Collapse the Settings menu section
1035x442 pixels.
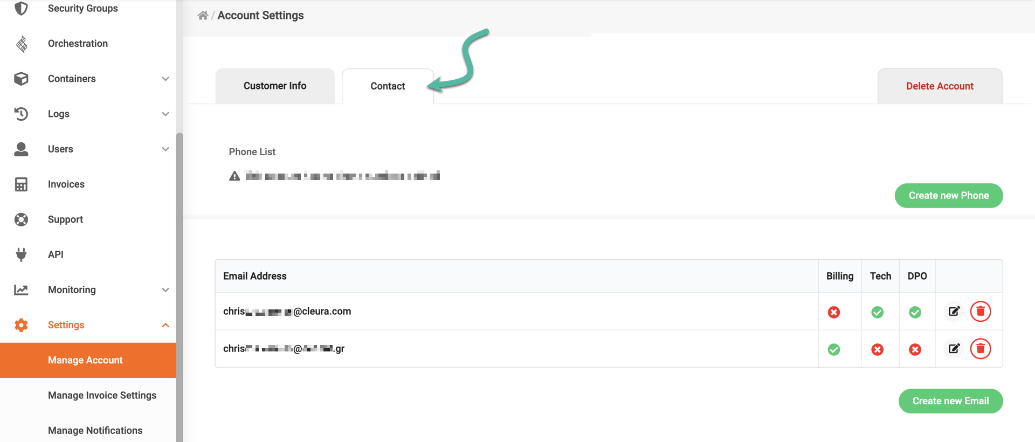(x=165, y=325)
